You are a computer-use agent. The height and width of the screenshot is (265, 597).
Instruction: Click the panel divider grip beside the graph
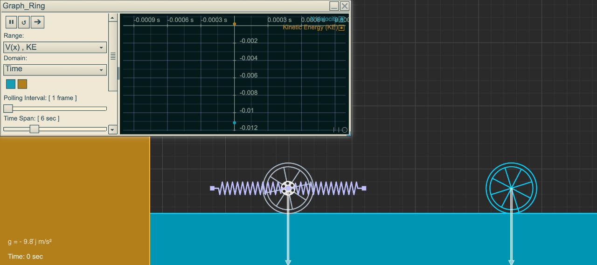click(118, 74)
